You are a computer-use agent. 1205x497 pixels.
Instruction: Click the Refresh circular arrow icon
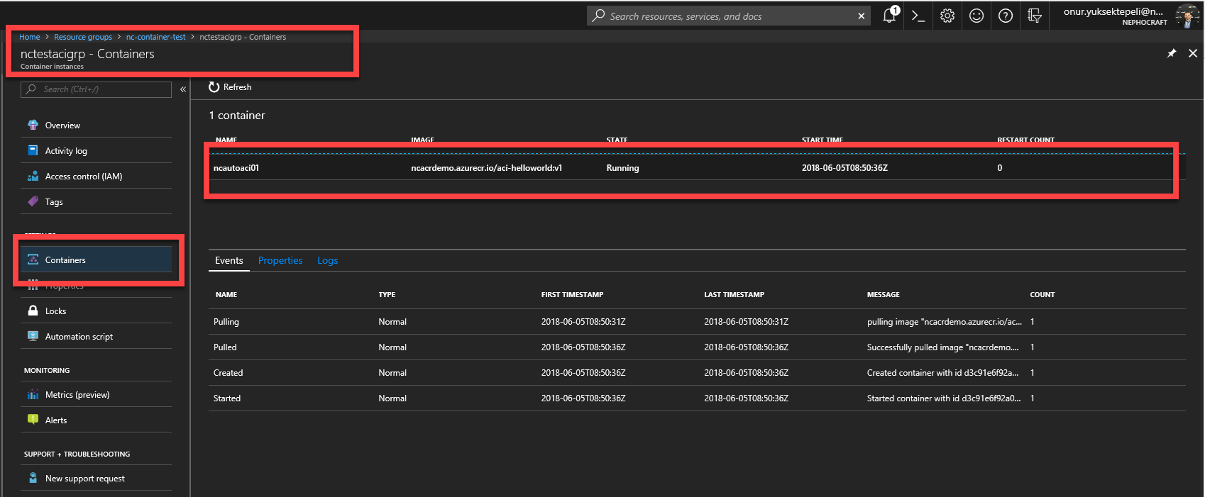[x=214, y=86]
